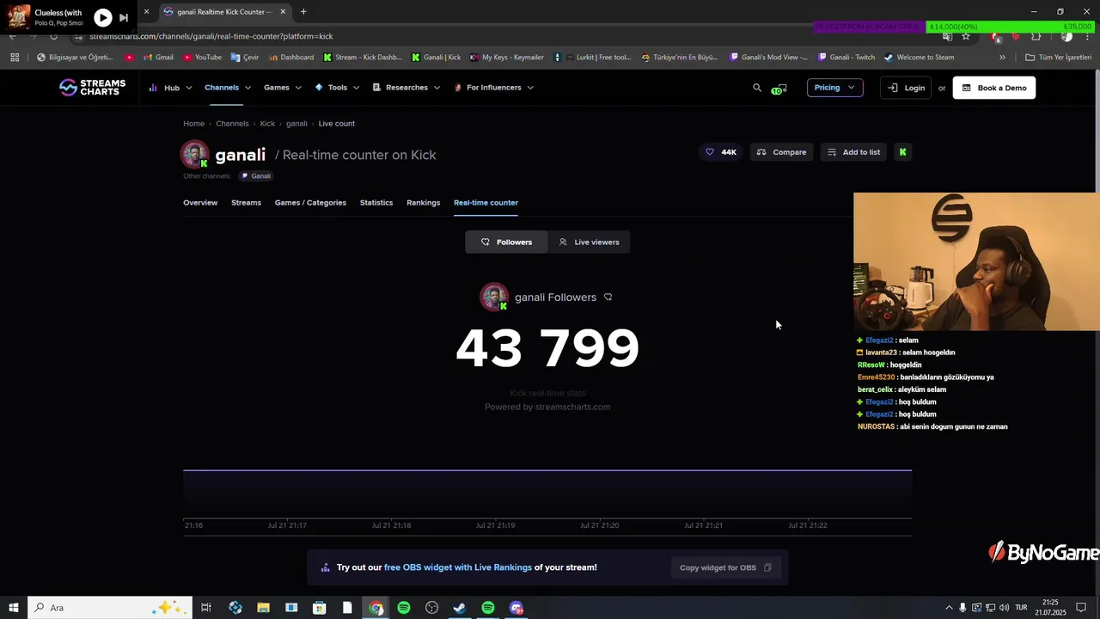Click the Windows search box Ara
Screen dimensions: 1100x619
tap(110, 608)
